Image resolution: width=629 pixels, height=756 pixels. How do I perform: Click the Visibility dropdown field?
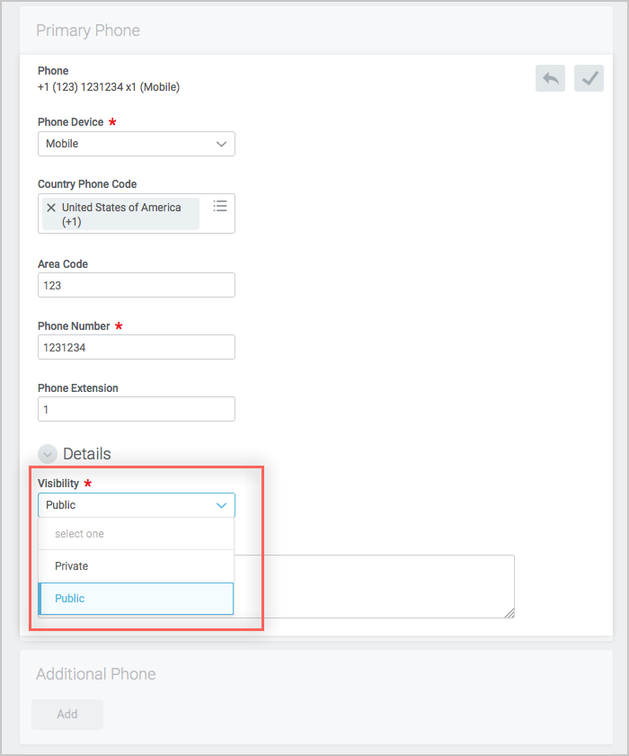(x=137, y=505)
